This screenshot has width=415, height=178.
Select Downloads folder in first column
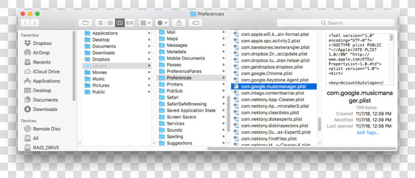pyautogui.click(x=117, y=53)
